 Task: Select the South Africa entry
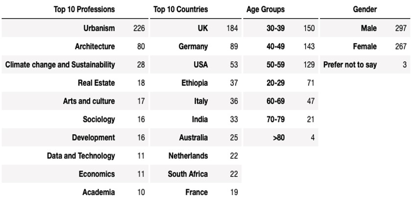coord(188,174)
